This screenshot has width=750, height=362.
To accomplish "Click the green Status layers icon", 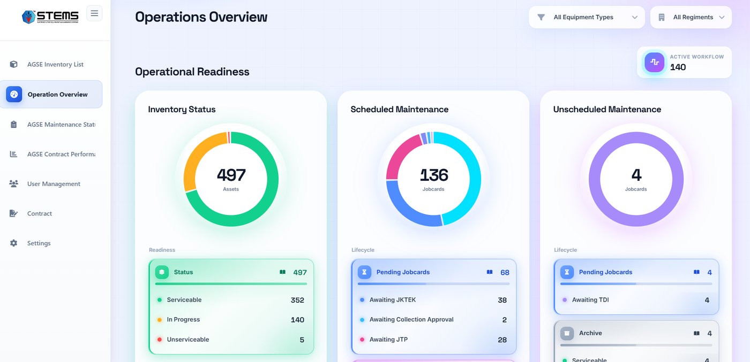I will coord(162,272).
